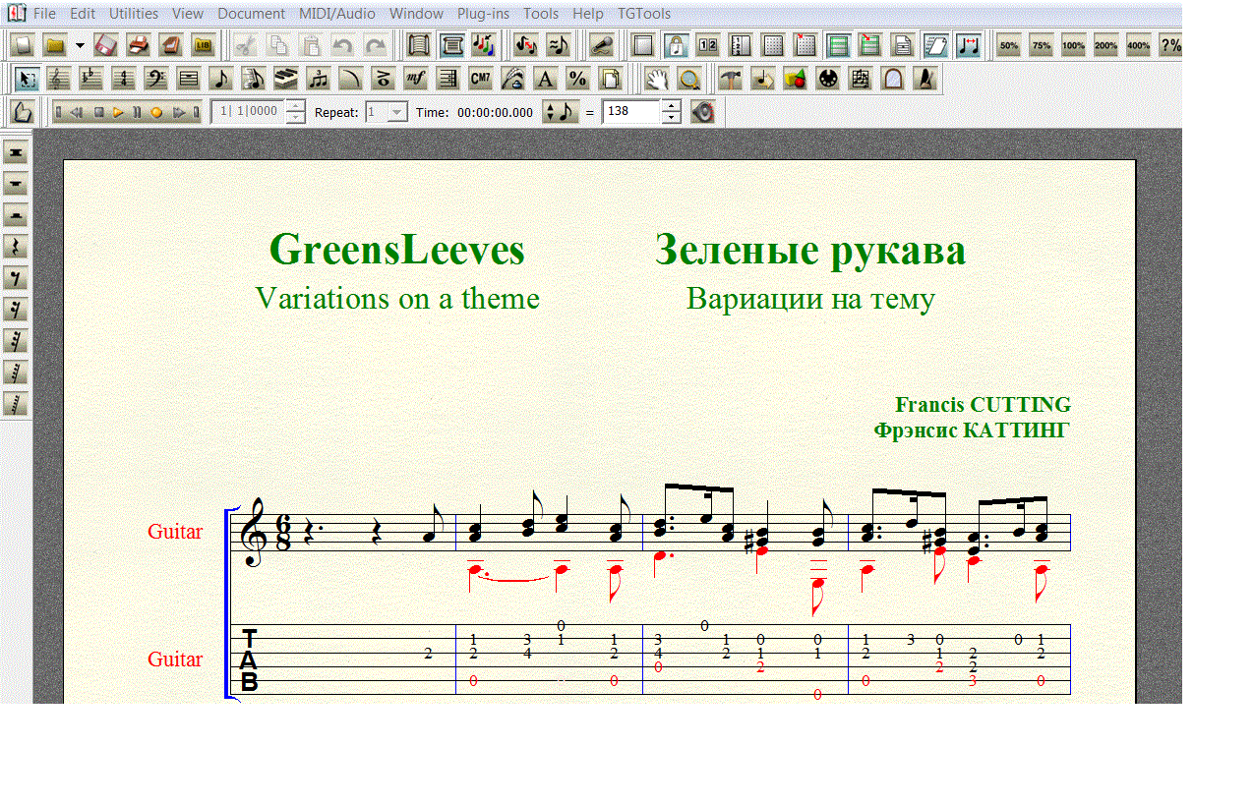Create a new document with the blank page icon
This screenshot has height=803, width=1253.
click(x=23, y=45)
